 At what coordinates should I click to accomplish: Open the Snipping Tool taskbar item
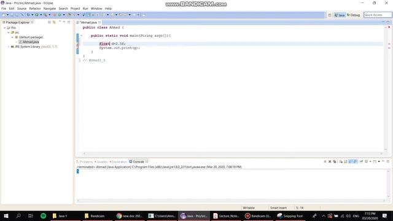pyautogui.click(x=290, y=215)
